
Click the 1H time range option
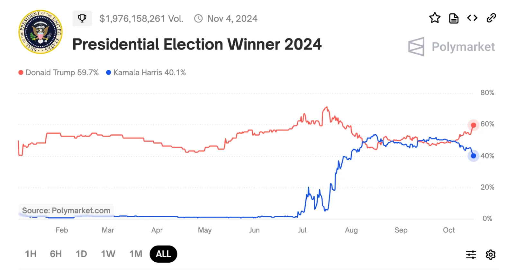pyautogui.click(x=30, y=254)
